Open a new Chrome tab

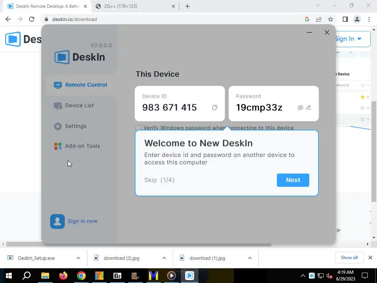coord(187,6)
